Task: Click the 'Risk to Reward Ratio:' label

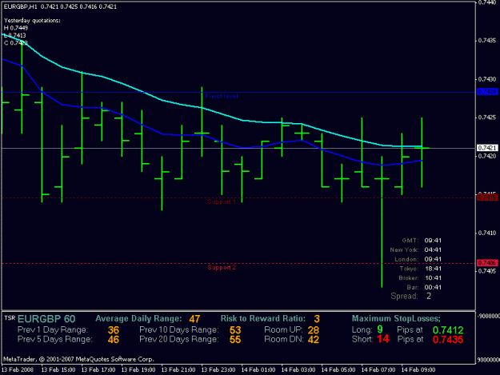Action: pyautogui.click(x=263, y=318)
